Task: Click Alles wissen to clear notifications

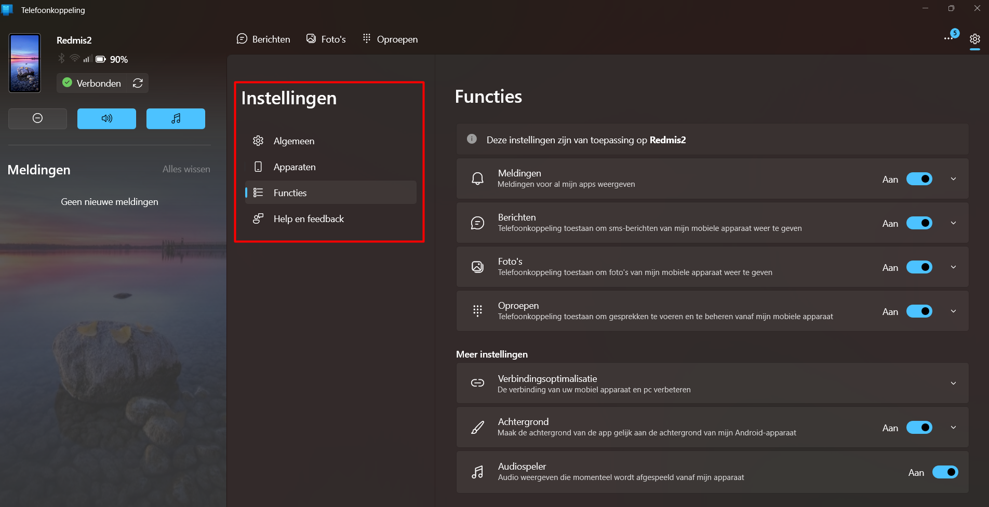Action: click(186, 169)
